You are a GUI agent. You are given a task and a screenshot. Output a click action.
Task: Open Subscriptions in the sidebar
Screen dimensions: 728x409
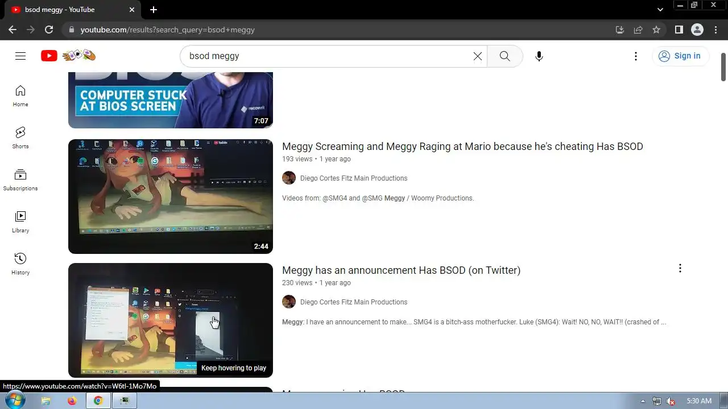click(x=20, y=180)
